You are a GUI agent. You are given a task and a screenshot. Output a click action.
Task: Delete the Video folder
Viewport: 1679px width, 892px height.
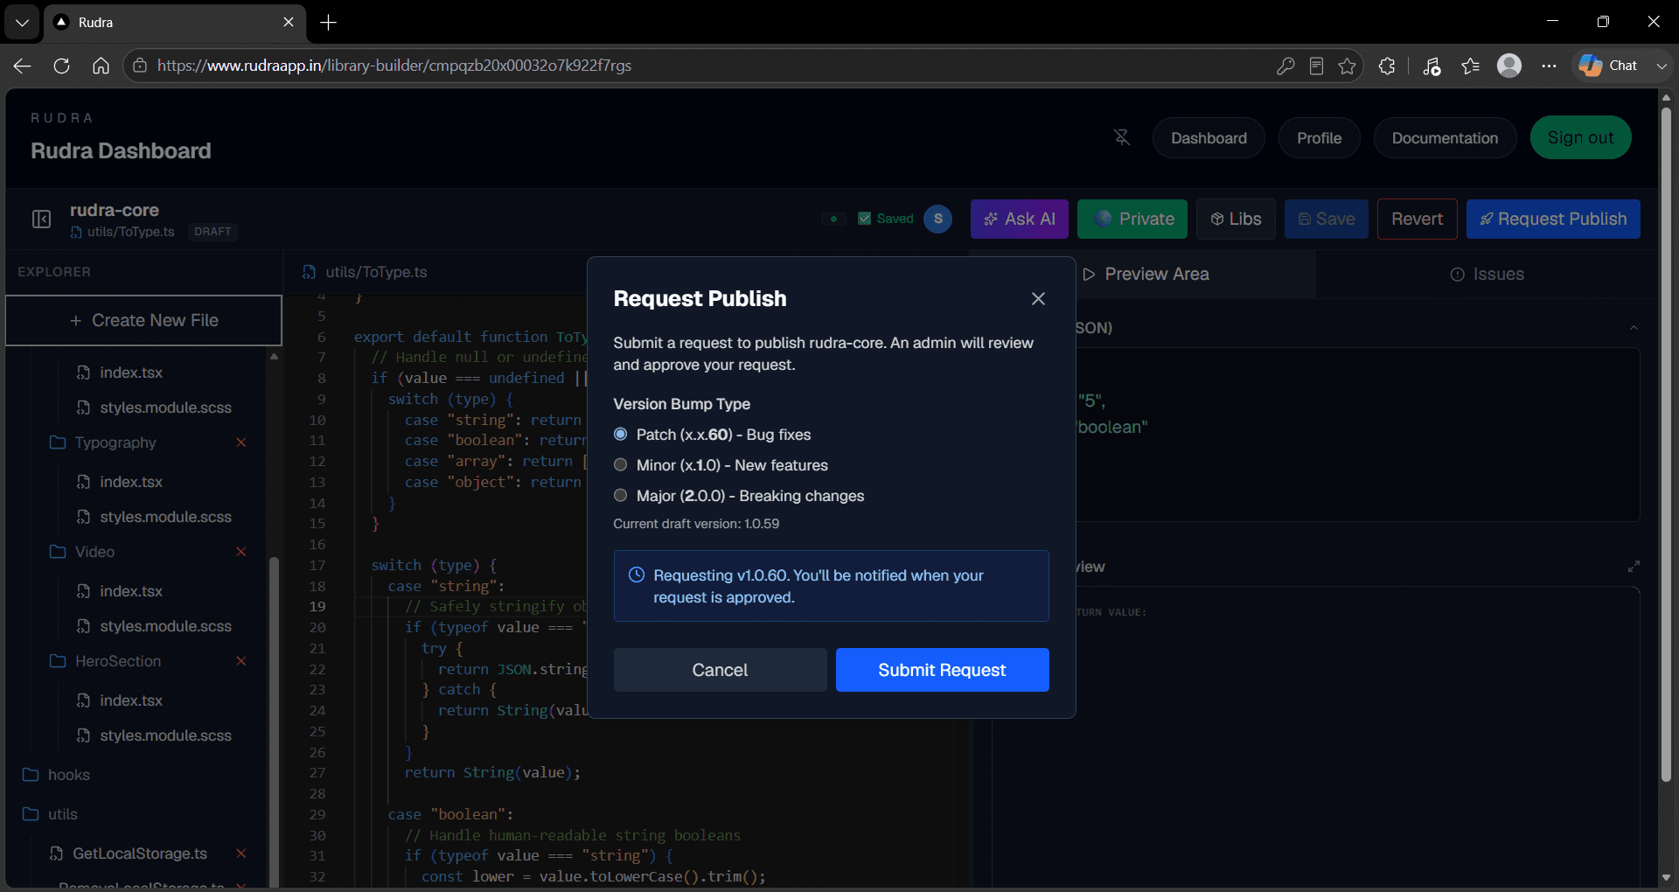pyautogui.click(x=241, y=552)
